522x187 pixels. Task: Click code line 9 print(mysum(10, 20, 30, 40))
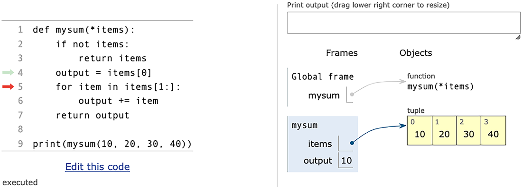click(x=112, y=144)
